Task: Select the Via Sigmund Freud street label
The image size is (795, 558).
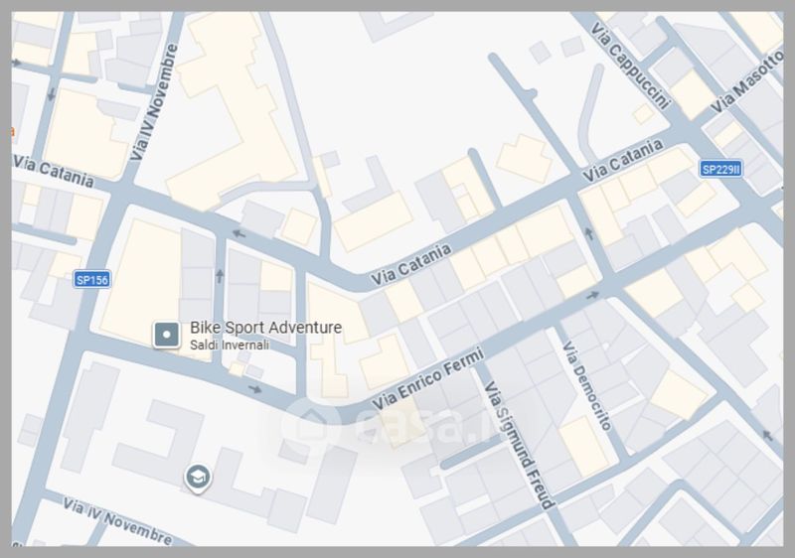Action: (x=517, y=446)
